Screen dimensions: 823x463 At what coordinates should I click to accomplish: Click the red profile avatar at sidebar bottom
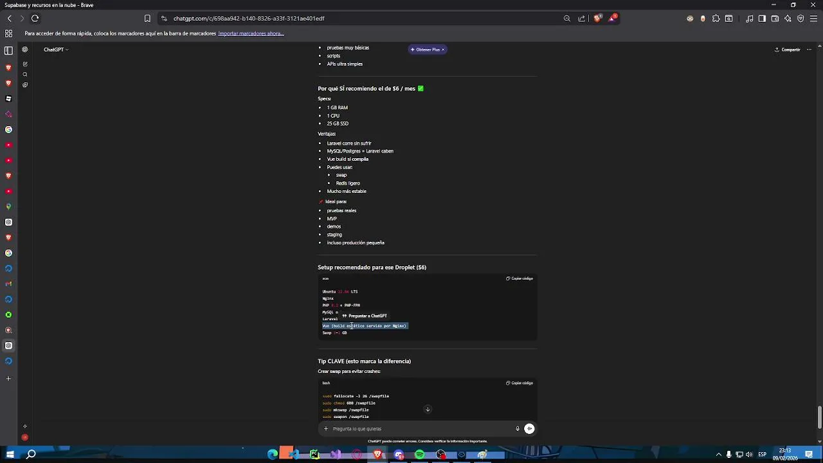coord(25,437)
